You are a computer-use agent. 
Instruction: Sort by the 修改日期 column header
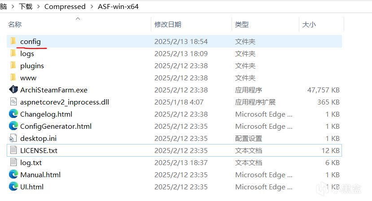(x=168, y=25)
